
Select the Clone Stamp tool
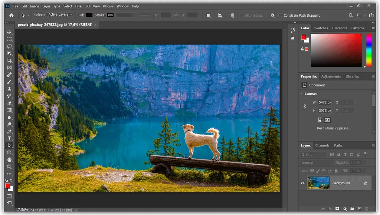click(x=9, y=89)
